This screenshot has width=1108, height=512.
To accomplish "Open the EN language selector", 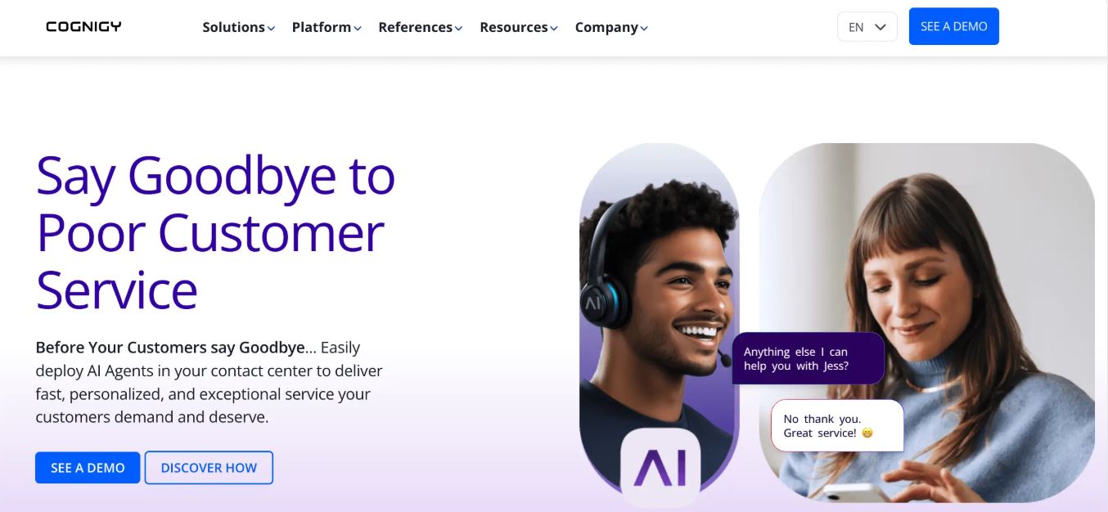I will (867, 27).
